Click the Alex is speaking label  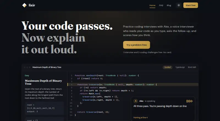point(147,101)
